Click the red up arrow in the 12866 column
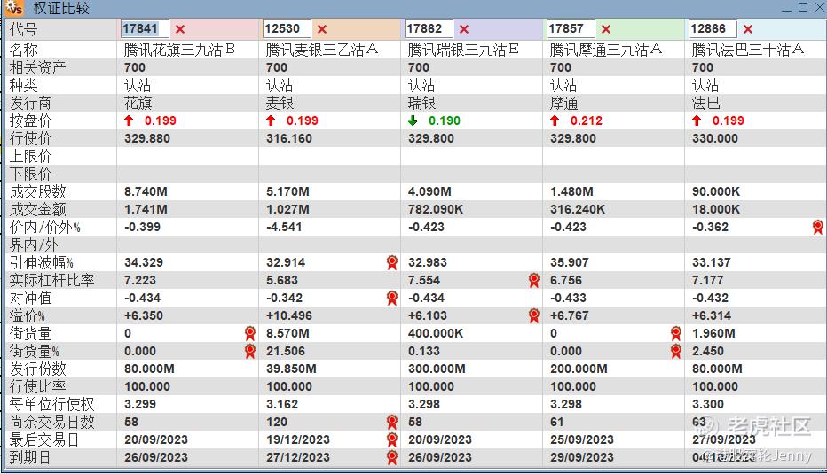Viewport: 827px width, 474px height. (x=697, y=120)
